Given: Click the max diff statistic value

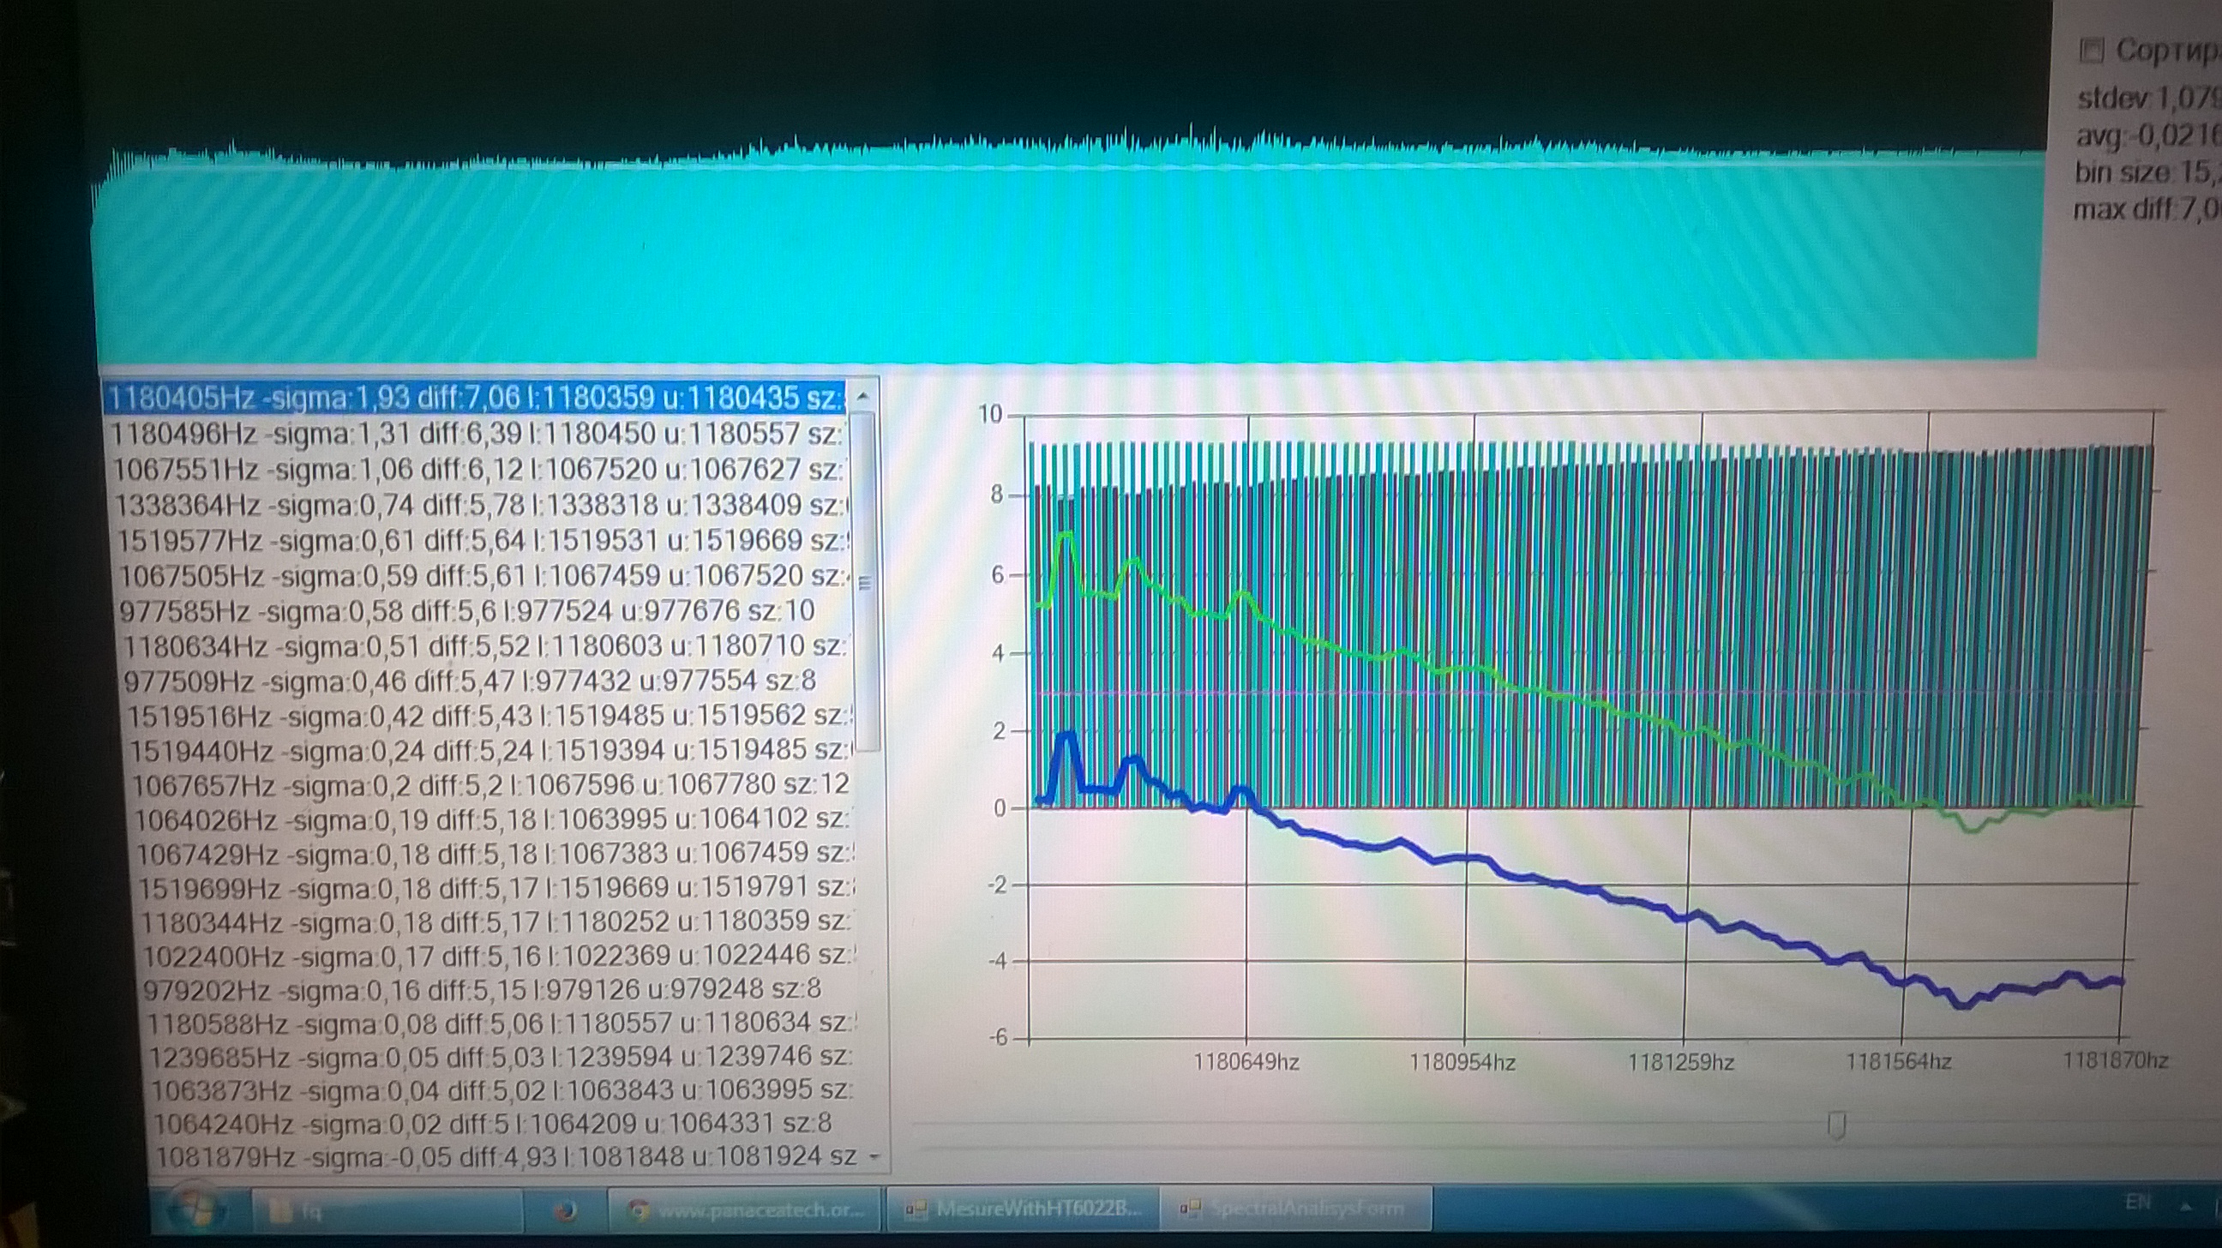Looking at the screenshot, I should pos(2146,209).
